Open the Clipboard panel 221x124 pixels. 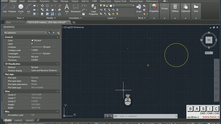(185, 11)
